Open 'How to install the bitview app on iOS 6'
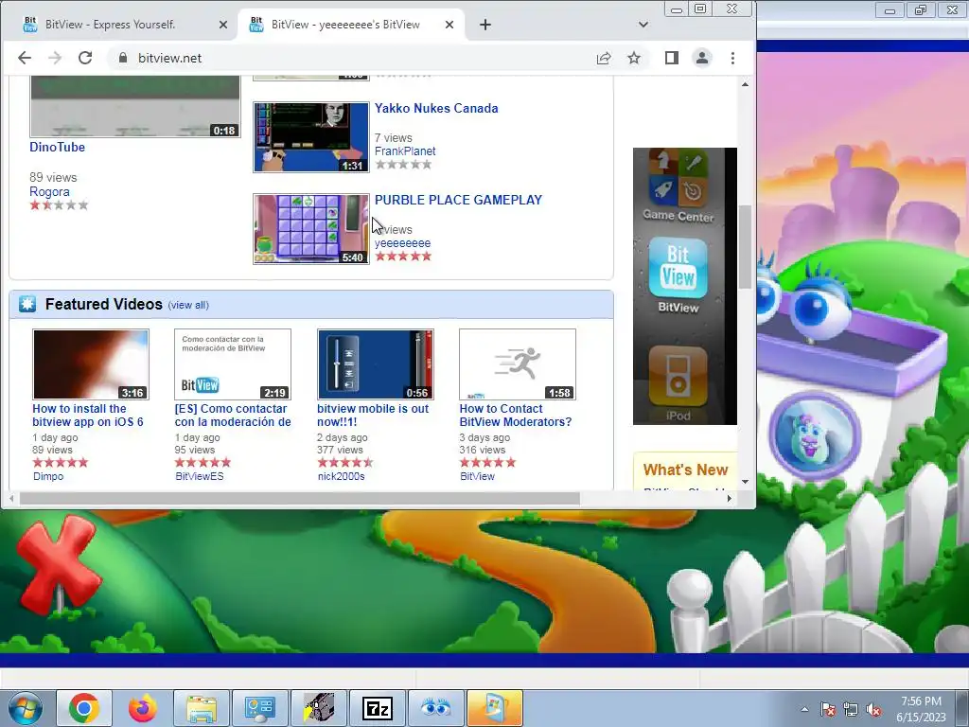The height and width of the screenshot is (727, 969). (88, 416)
